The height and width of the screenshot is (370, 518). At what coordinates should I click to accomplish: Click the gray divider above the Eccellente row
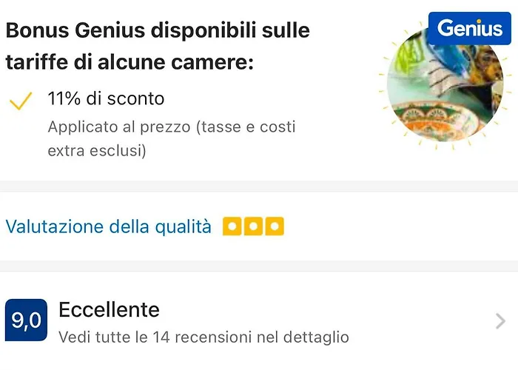[259, 266]
